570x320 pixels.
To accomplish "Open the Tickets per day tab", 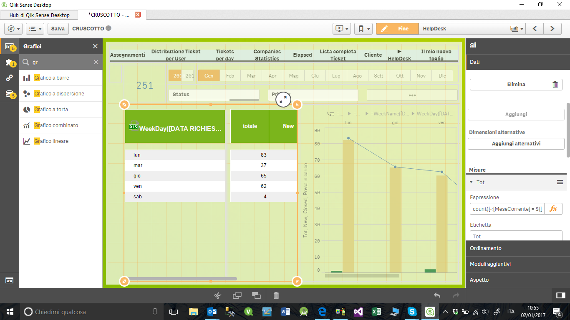I will 225,55.
